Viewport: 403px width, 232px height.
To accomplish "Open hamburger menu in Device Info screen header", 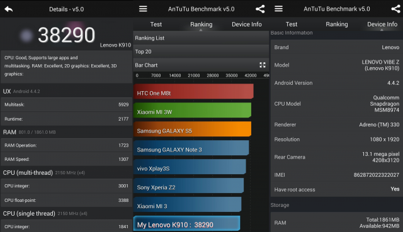I will [x=278, y=9].
